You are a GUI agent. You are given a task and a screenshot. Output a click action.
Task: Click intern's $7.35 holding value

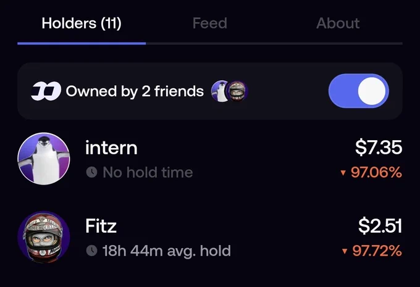[x=379, y=148]
